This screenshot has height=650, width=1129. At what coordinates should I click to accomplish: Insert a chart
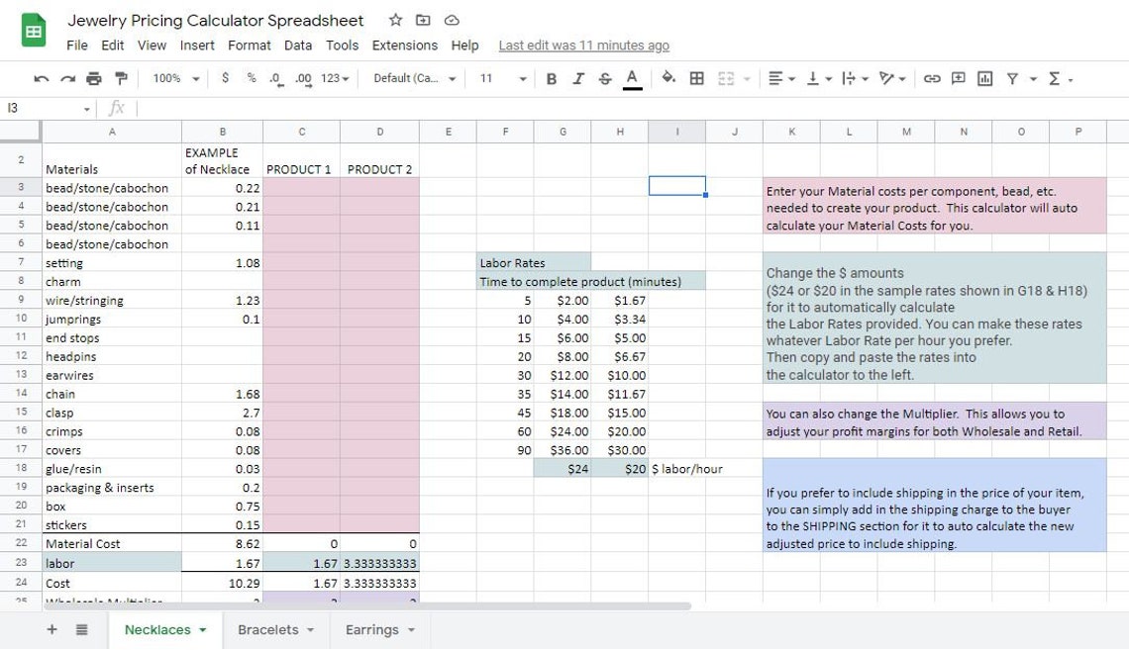(x=984, y=78)
